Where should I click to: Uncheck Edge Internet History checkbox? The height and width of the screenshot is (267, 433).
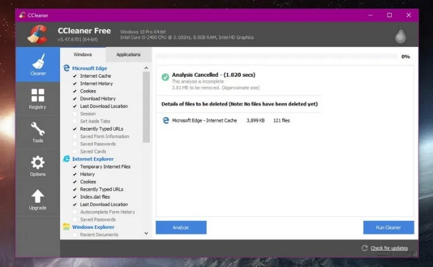click(x=75, y=83)
